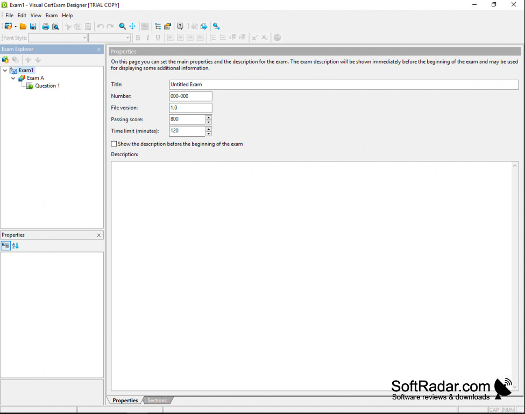Image resolution: width=525 pixels, height=414 pixels.
Task: Click the Open folder toolbar icon
Action: (x=23, y=26)
